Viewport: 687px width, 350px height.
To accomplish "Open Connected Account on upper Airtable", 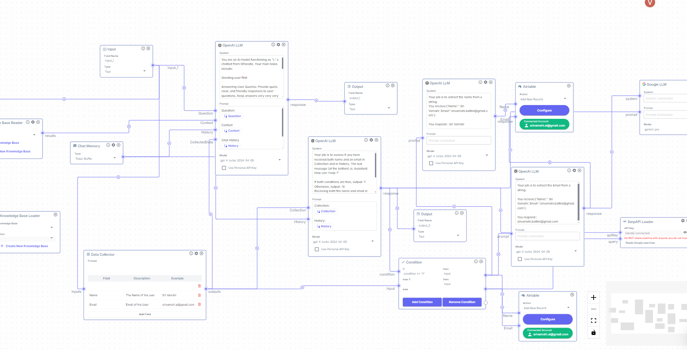I will [545, 124].
